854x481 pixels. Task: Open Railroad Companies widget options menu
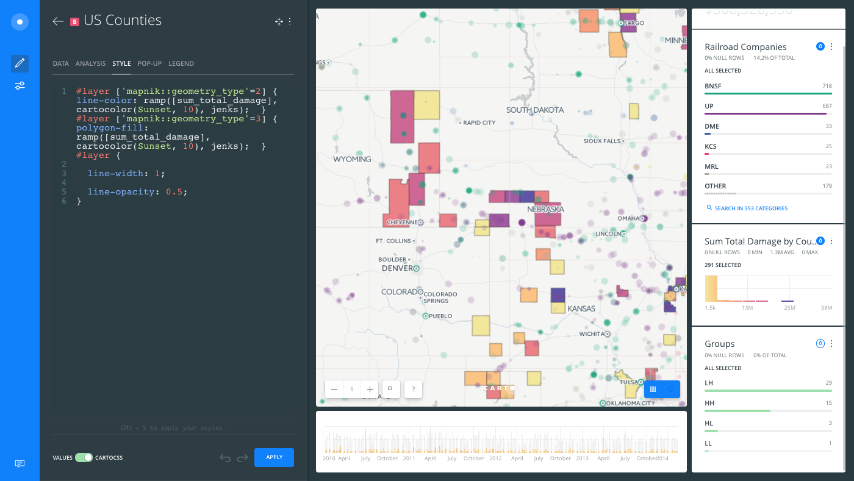(x=831, y=46)
